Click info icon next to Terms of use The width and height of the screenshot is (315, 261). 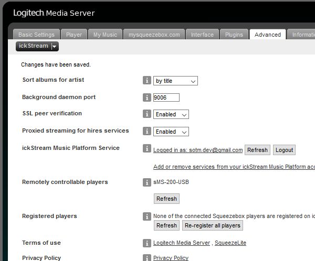147,243
